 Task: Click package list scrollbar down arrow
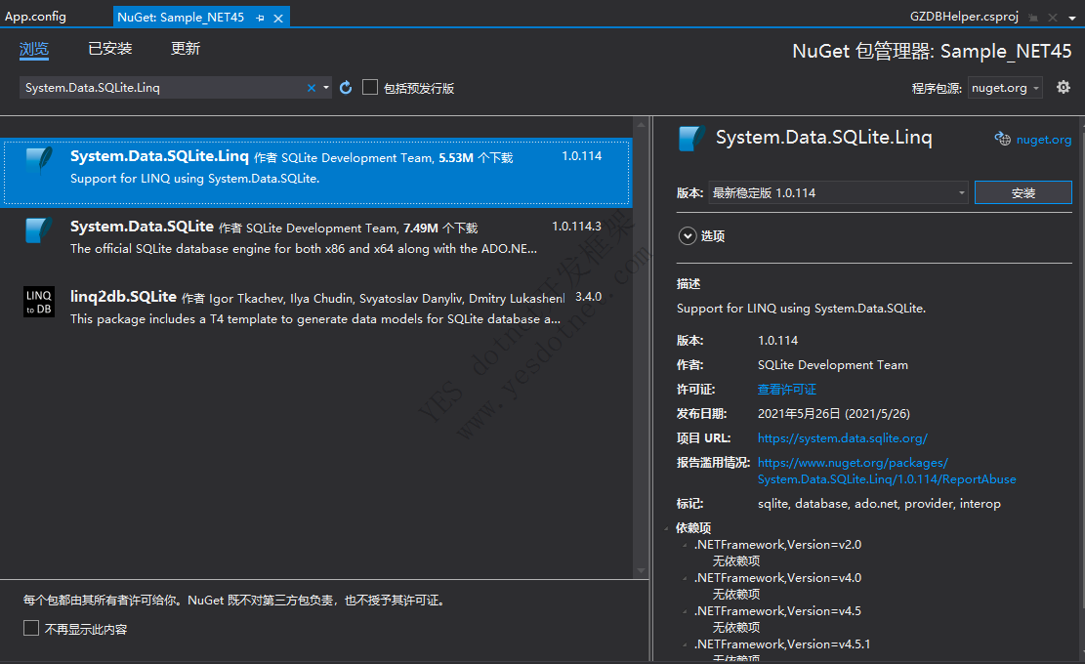[641, 570]
